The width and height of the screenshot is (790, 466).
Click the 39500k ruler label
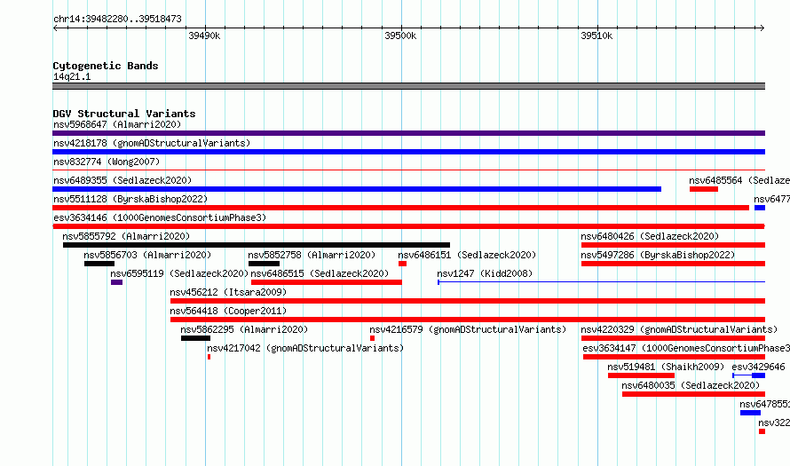click(400, 36)
